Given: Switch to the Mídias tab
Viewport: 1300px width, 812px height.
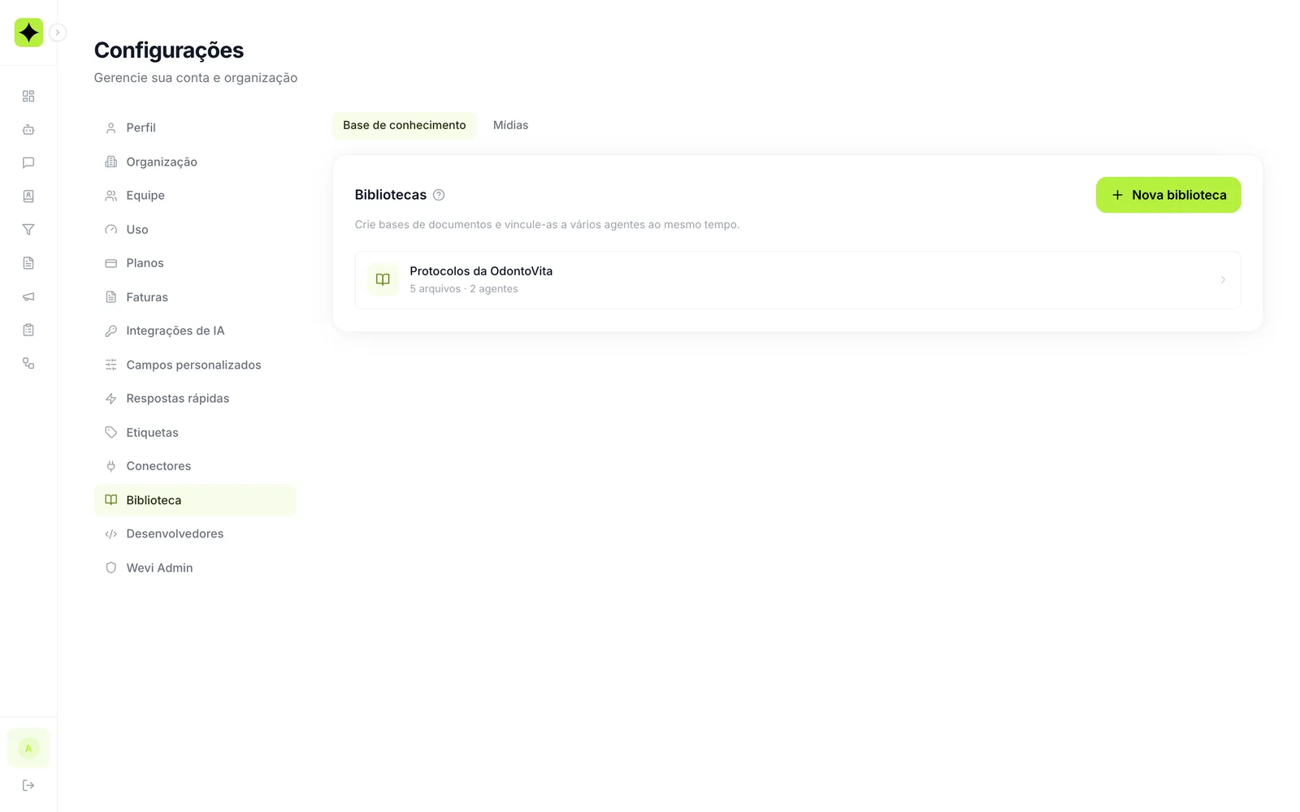Looking at the screenshot, I should [510, 125].
